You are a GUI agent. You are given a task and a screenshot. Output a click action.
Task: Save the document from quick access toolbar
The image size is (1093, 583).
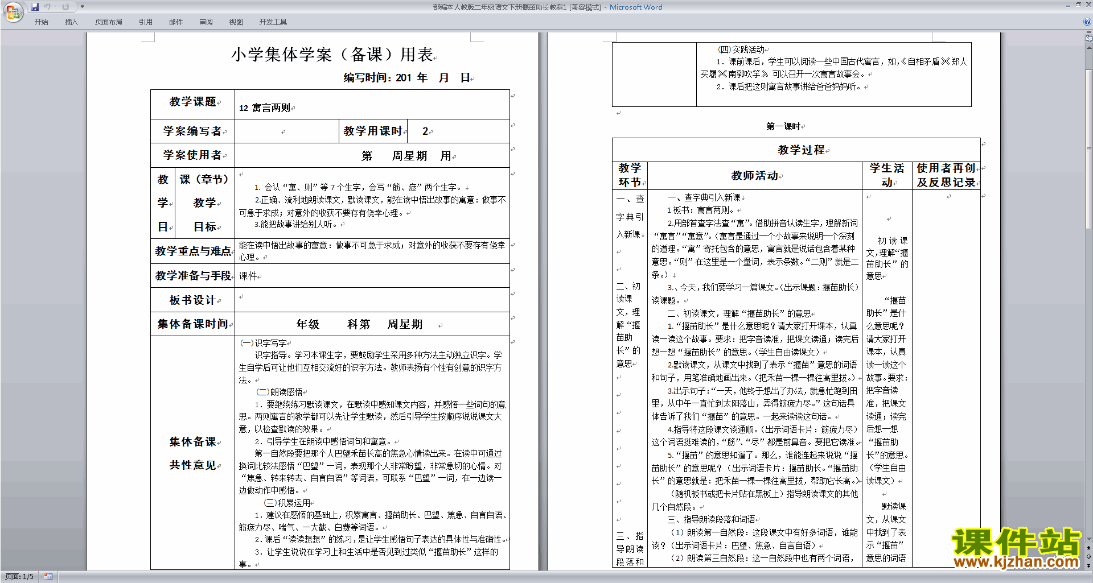(35, 7)
